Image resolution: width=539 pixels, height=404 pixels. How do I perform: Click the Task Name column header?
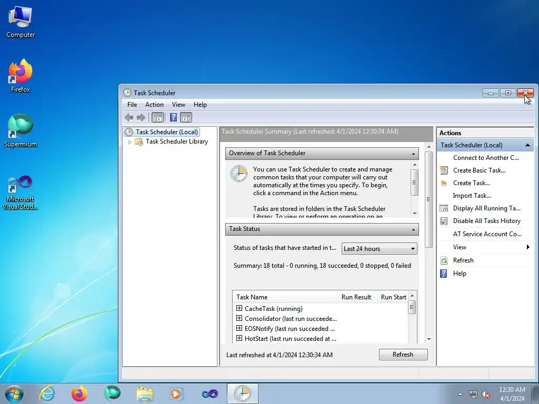285,297
